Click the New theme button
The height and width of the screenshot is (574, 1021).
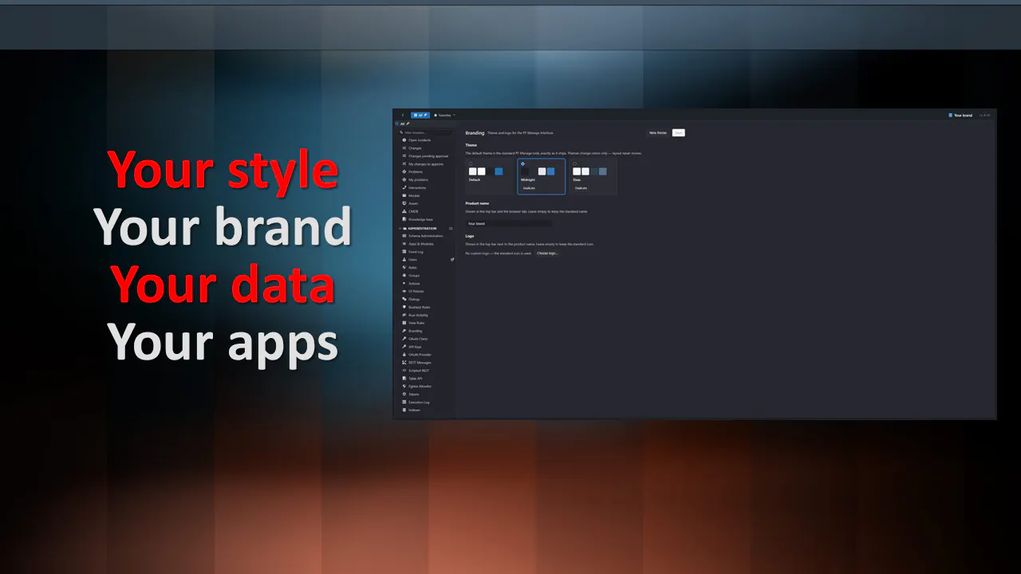658,133
